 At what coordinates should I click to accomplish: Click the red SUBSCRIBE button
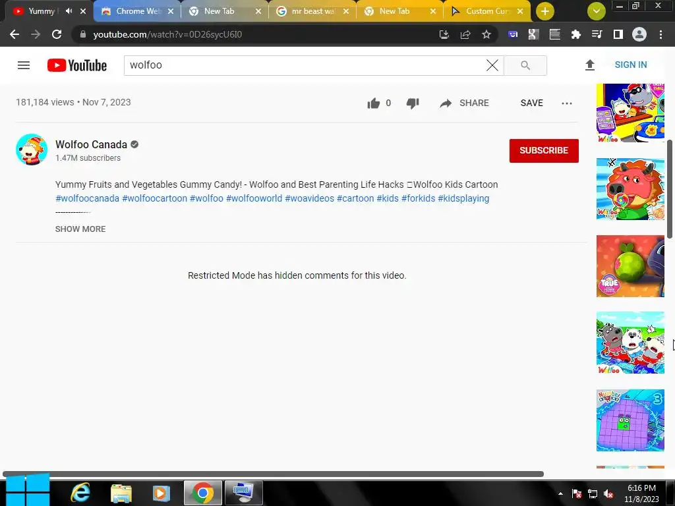544,151
